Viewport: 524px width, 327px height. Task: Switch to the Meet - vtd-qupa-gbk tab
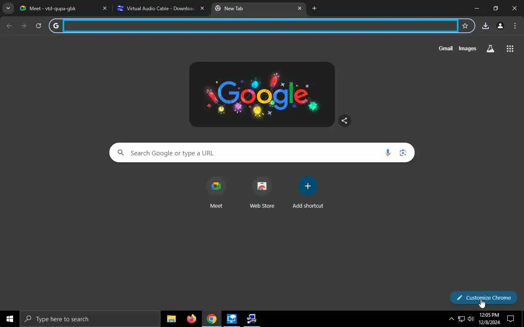(x=63, y=8)
